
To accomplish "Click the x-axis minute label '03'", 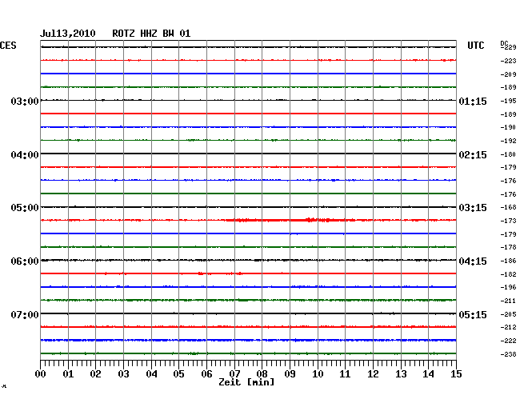I will 124,374.
